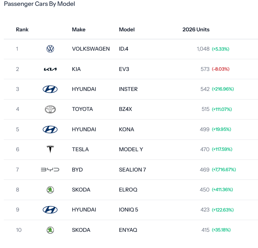Click the Rank column header
This screenshot has height=248, width=258.
[x=22, y=30]
